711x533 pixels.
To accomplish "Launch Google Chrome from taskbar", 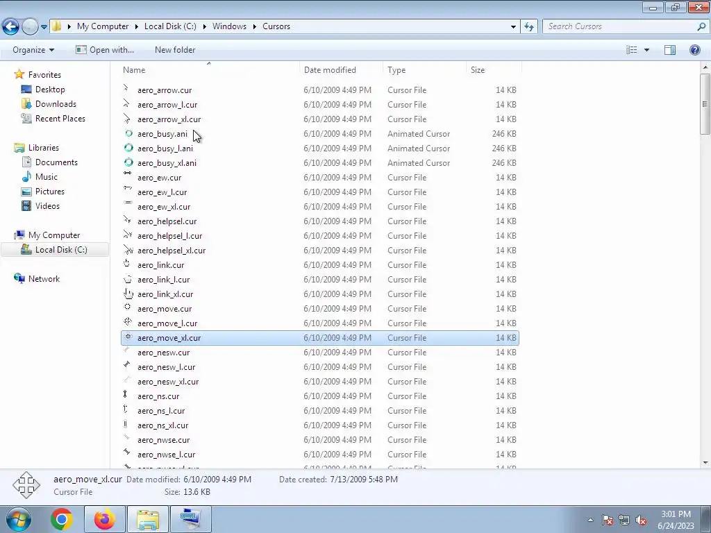I will tap(62, 519).
